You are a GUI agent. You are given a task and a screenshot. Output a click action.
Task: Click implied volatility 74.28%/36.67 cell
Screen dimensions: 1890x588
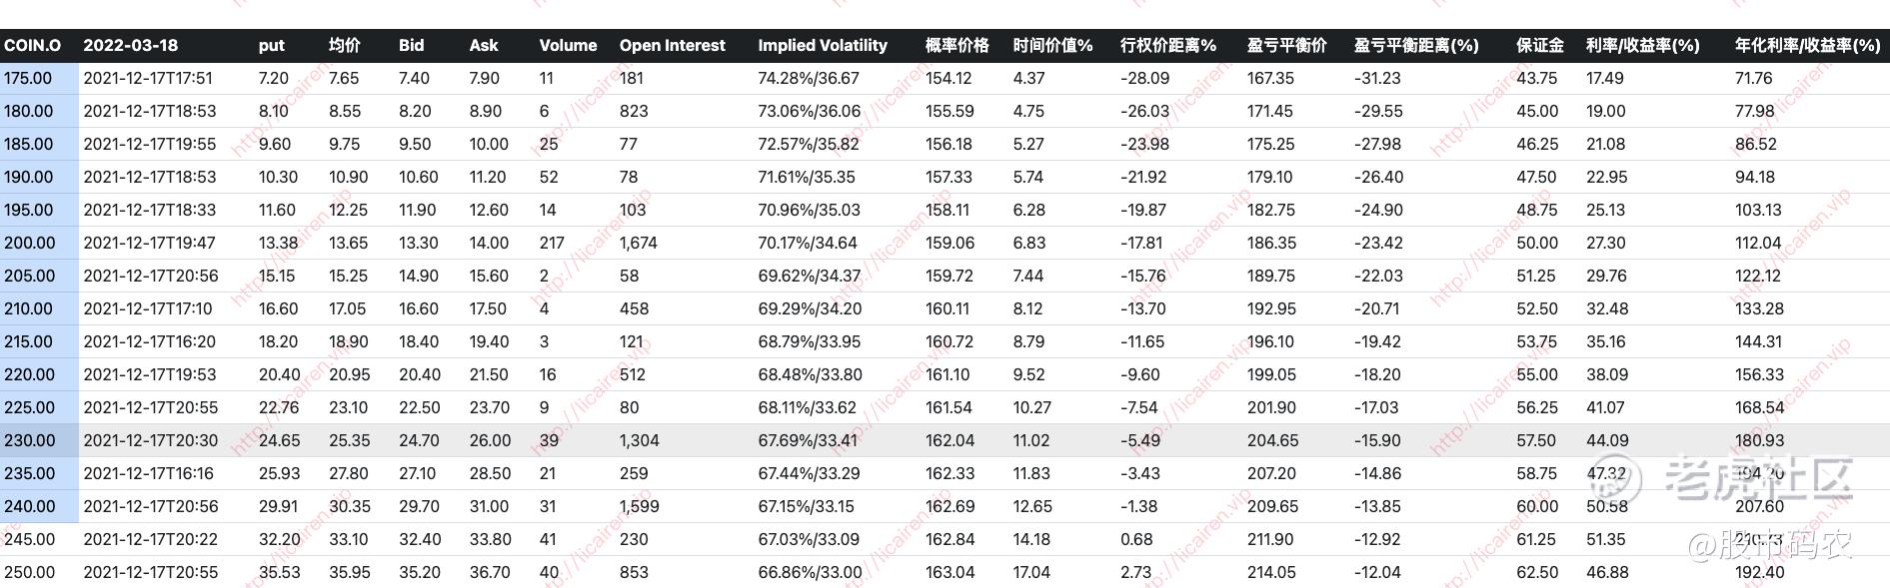[x=808, y=78]
